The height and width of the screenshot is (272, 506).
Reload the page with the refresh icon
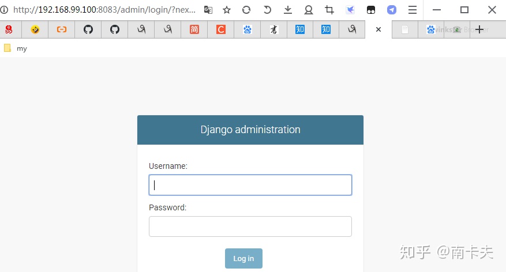(246, 10)
